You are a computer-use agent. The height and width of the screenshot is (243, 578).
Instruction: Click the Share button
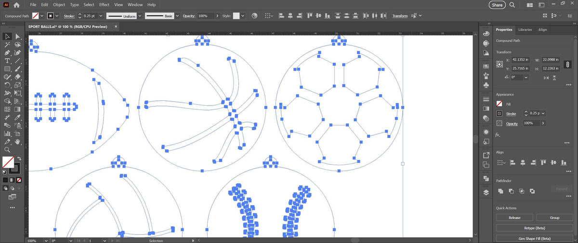(x=497, y=5)
